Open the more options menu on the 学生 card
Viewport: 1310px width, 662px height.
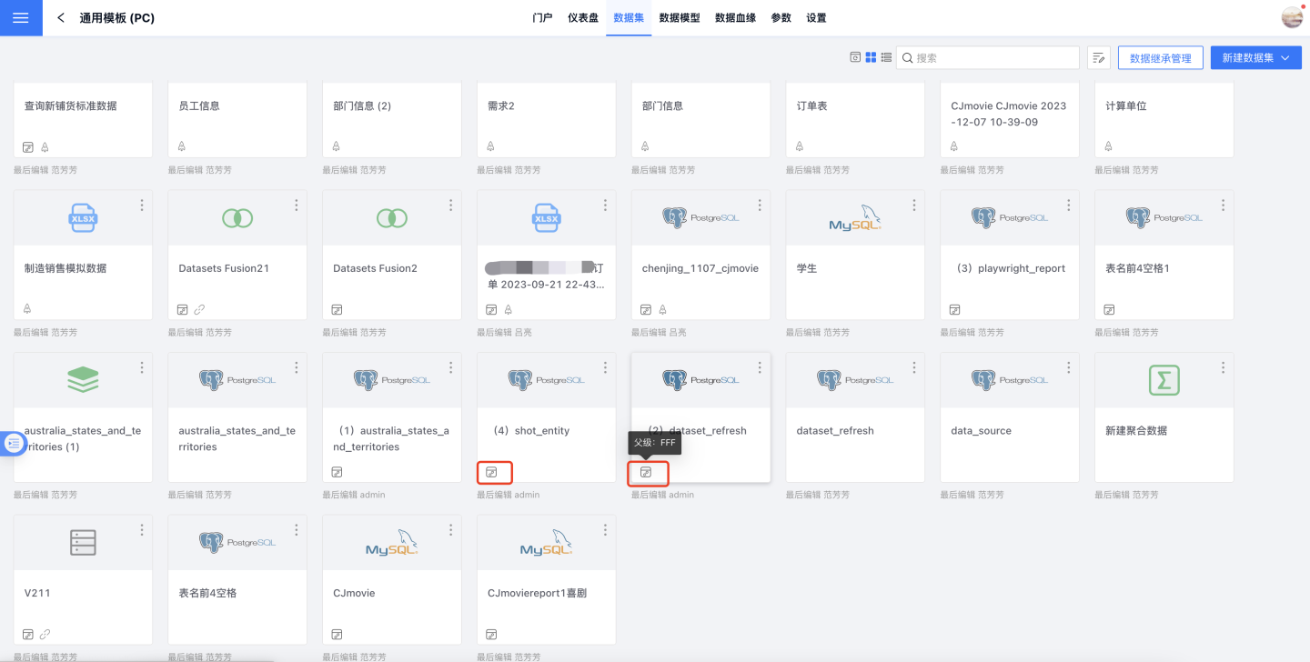click(914, 206)
